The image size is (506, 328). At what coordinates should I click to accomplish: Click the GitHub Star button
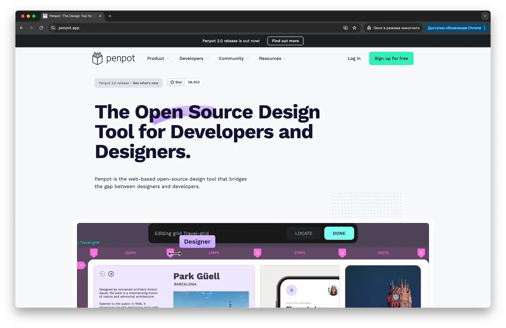point(176,82)
